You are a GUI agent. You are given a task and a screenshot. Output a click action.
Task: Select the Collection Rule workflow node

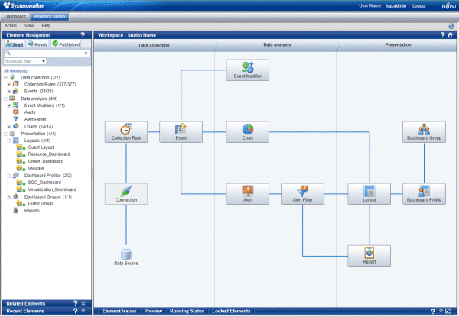[x=126, y=132]
